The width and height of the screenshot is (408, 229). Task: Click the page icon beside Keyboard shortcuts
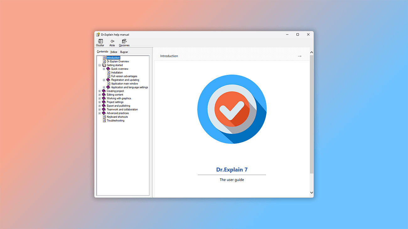click(105, 117)
